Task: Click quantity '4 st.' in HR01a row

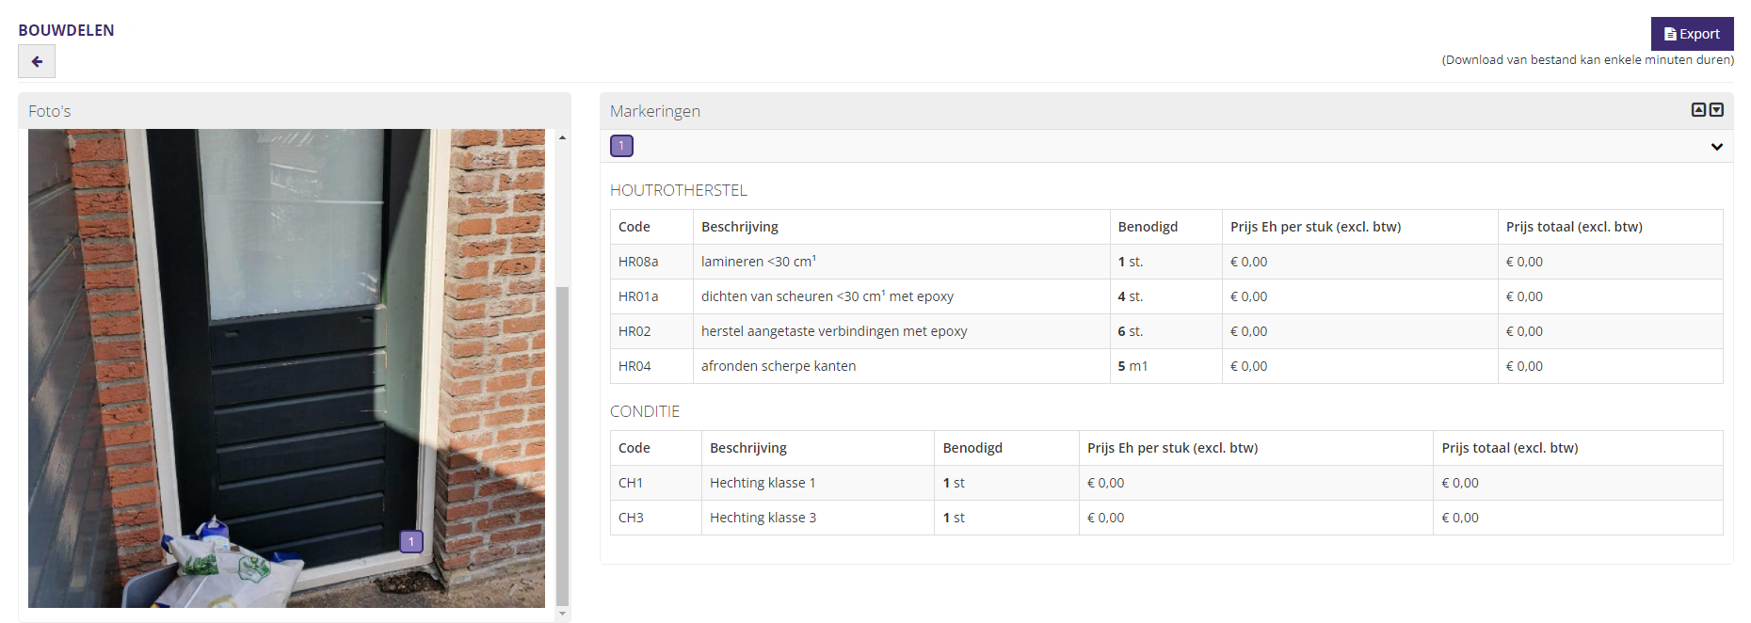Action: coord(1131,296)
